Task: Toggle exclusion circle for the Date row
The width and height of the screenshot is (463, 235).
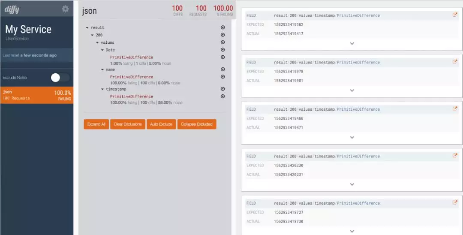Action: pos(223,50)
